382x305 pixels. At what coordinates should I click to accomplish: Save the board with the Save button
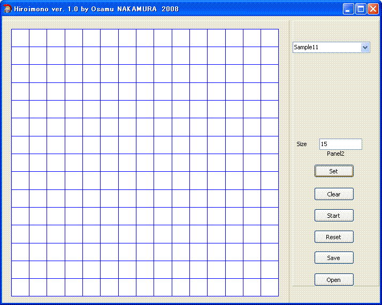[x=334, y=258]
